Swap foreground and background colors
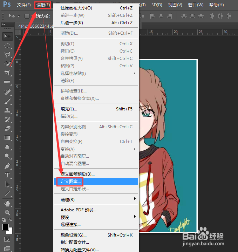This screenshot has width=238, height=252. pos(10,220)
